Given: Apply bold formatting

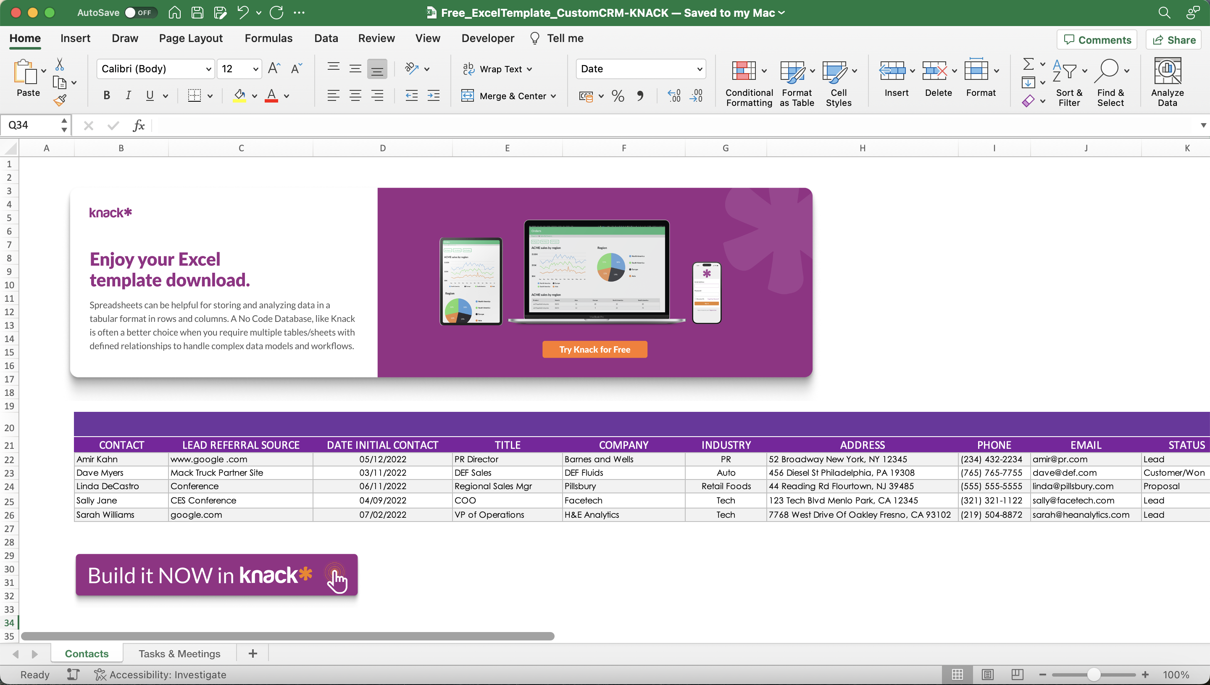Looking at the screenshot, I should click(106, 95).
